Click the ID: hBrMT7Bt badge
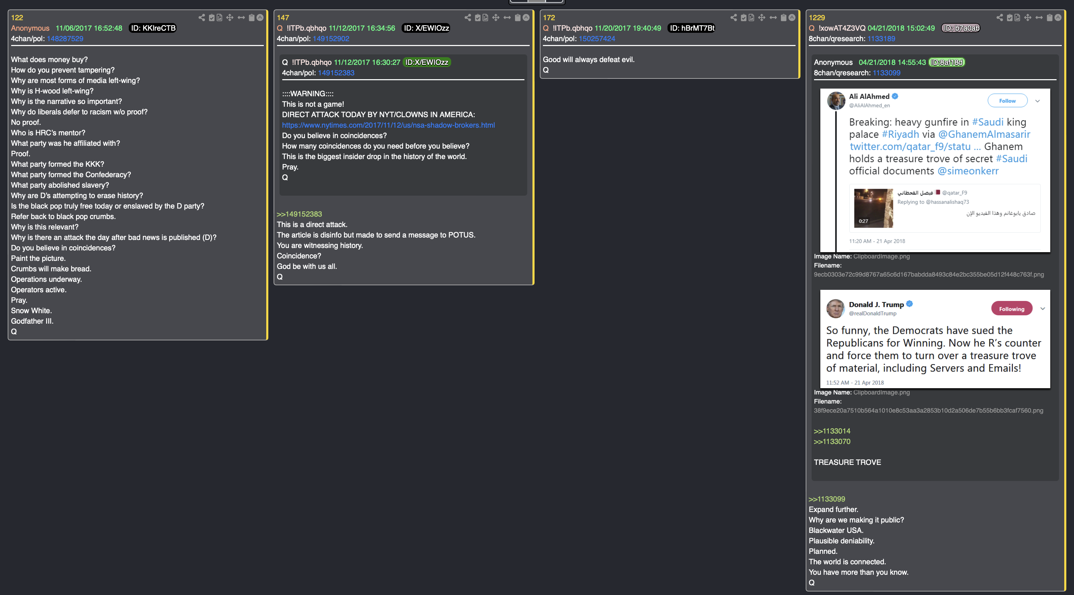The image size is (1074, 595). click(x=692, y=28)
